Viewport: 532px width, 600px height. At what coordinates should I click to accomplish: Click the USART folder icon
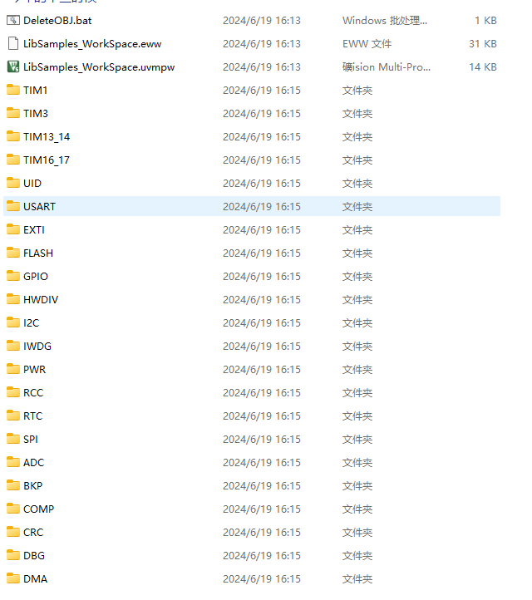coord(12,206)
